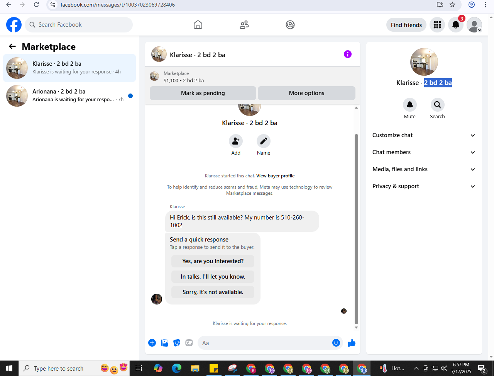Open the Facebook home logo
Image resolution: width=494 pixels, height=376 pixels.
tap(14, 25)
